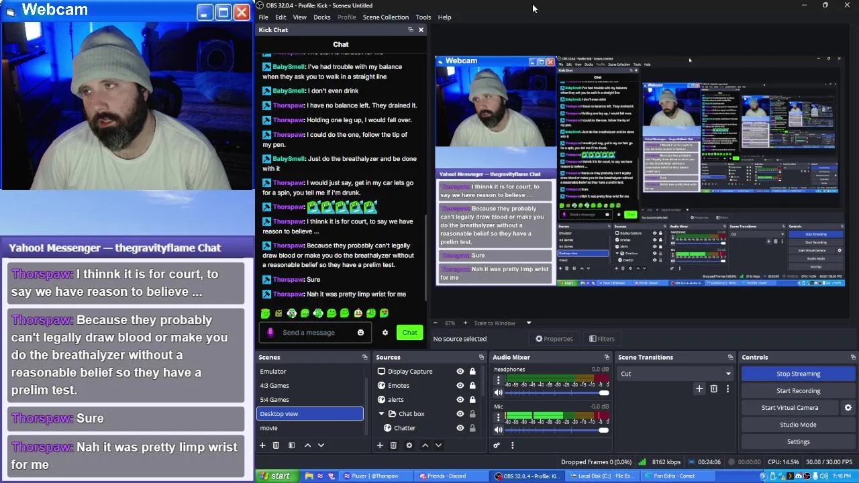Screen dimensions: 859x483
Task: Open the File menu
Action: (264, 17)
